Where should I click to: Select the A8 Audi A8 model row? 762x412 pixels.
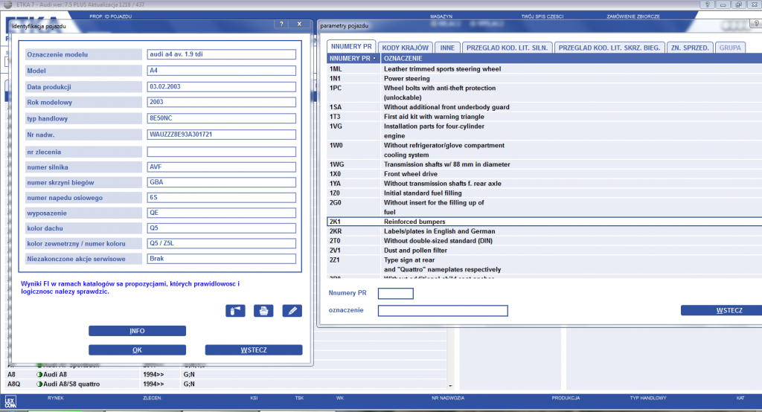click(x=226, y=375)
